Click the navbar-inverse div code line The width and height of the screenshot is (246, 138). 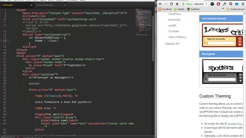(x=63, y=59)
